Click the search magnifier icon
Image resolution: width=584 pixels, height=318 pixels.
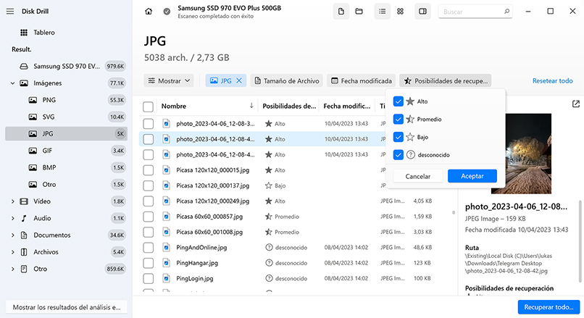click(x=506, y=12)
